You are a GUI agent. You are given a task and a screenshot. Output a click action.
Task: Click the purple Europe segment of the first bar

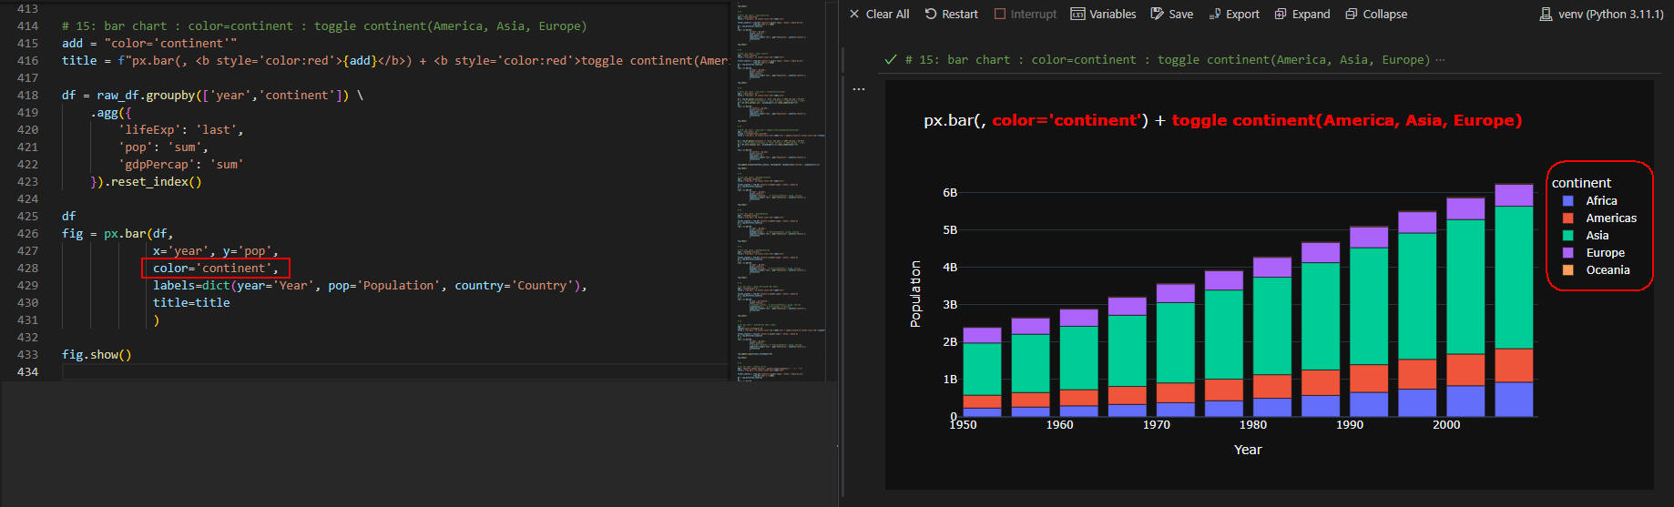tap(982, 335)
